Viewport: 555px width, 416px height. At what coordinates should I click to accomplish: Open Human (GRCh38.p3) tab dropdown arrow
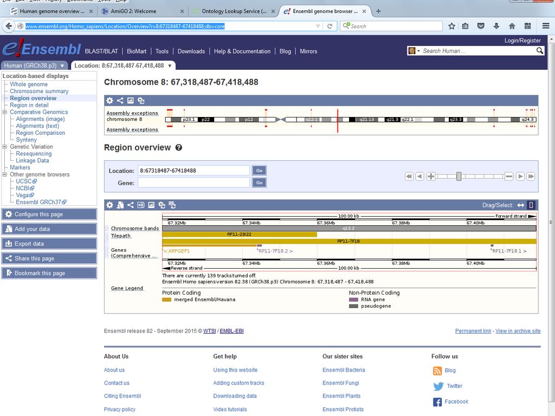coord(62,66)
